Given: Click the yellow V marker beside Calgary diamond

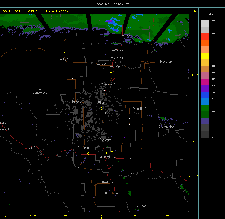Looking at the screenshot, I should pyautogui.click(x=112, y=152).
